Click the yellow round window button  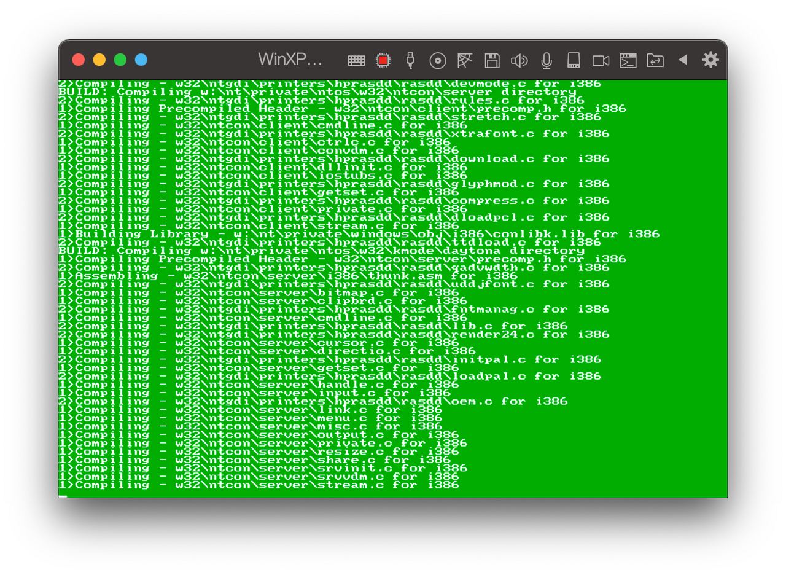click(99, 60)
